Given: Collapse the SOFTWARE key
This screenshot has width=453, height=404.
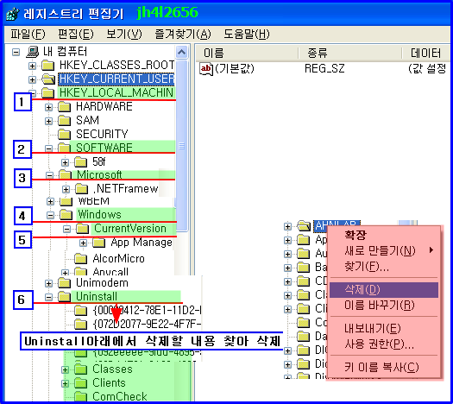Looking at the screenshot, I should click(x=48, y=148).
